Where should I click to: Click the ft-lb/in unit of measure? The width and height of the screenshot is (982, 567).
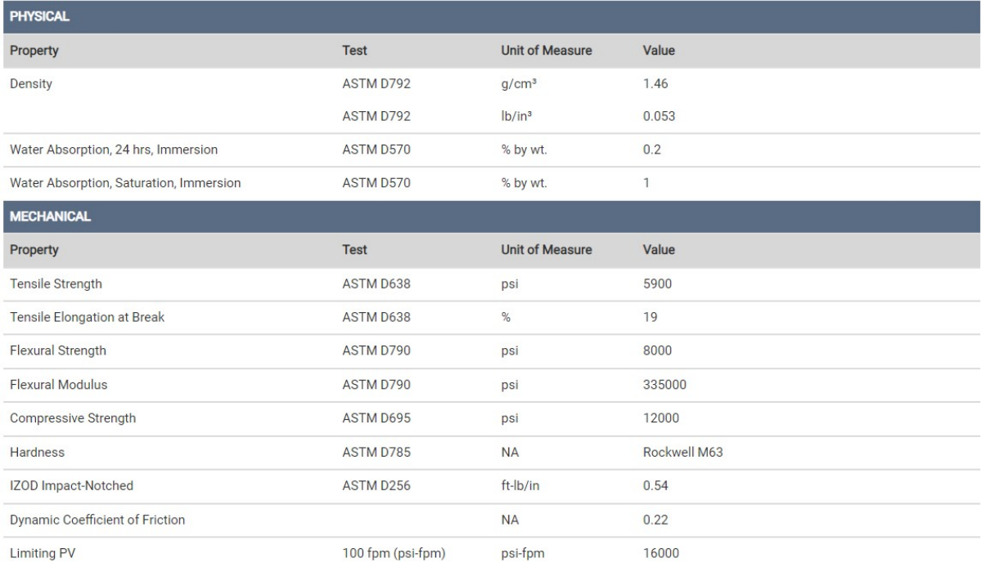[x=521, y=486]
